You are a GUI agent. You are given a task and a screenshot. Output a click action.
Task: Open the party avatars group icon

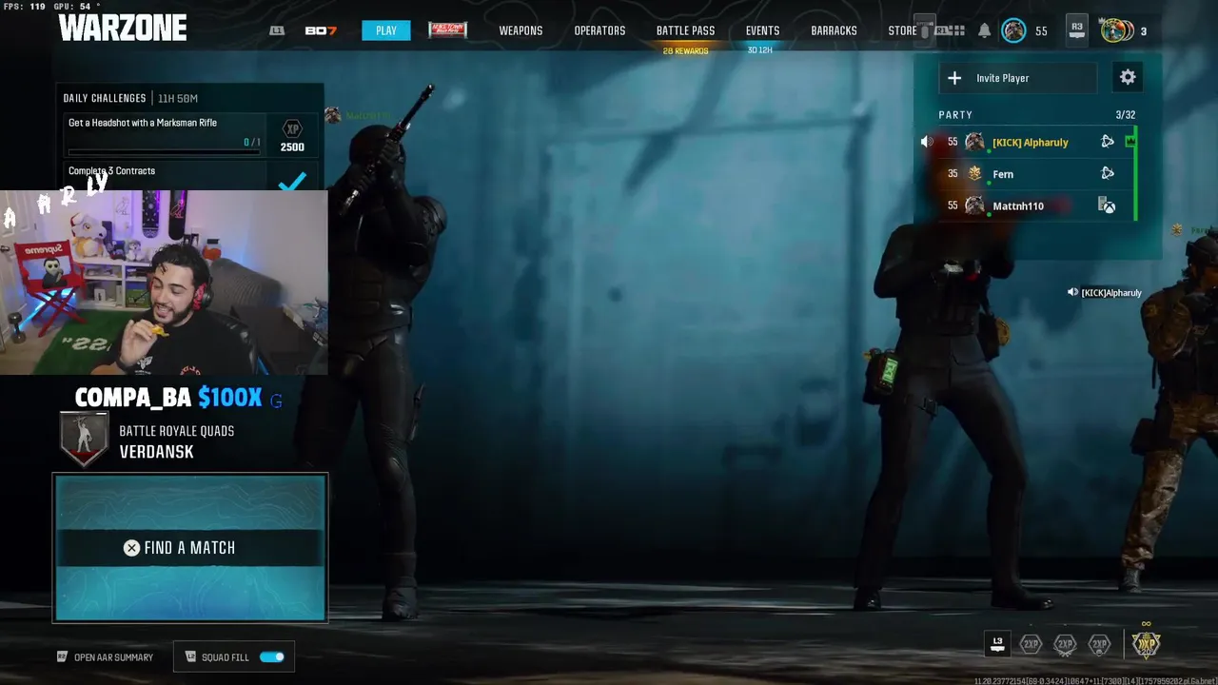pyautogui.click(x=1116, y=30)
